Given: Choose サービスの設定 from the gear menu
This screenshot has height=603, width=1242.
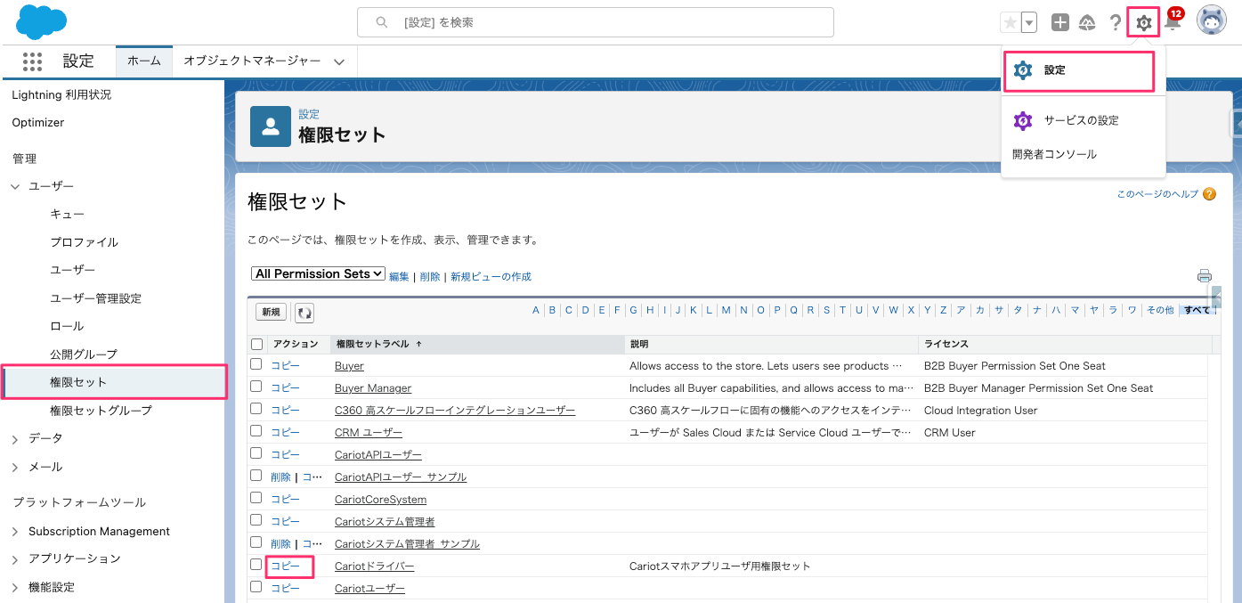Looking at the screenshot, I should pos(1082,120).
